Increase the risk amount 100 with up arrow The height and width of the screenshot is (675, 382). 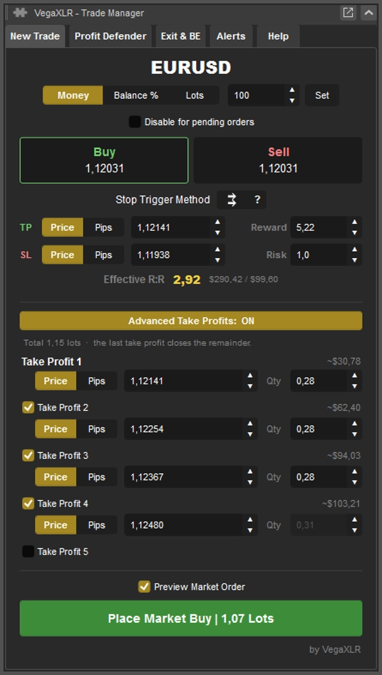[x=292, y=90]
